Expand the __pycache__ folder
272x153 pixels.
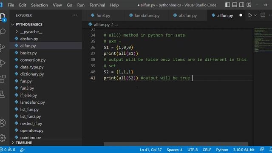(31, 32)
